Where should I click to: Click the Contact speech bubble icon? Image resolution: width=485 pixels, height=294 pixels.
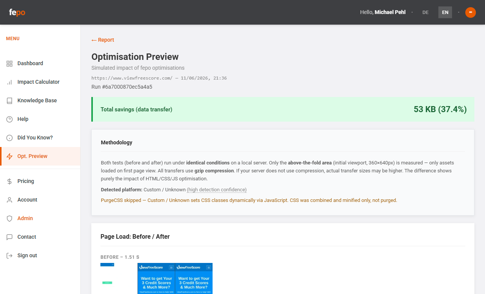[x=9, y=237]
